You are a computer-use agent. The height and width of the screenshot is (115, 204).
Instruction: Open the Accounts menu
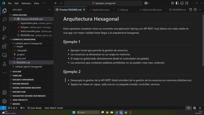pos(5,92)
